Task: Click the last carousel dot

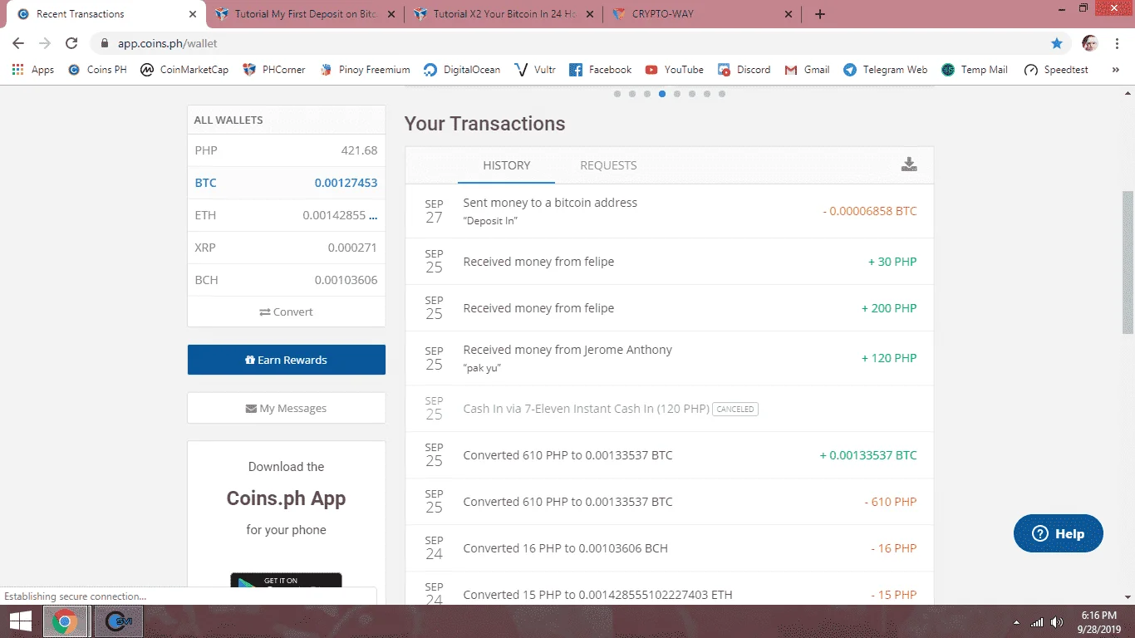Action: pos(722,94)
